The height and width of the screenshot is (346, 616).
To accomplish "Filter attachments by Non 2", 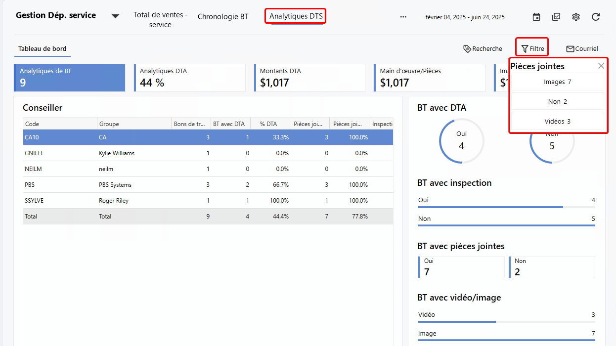I will click(x=557, y=101).
